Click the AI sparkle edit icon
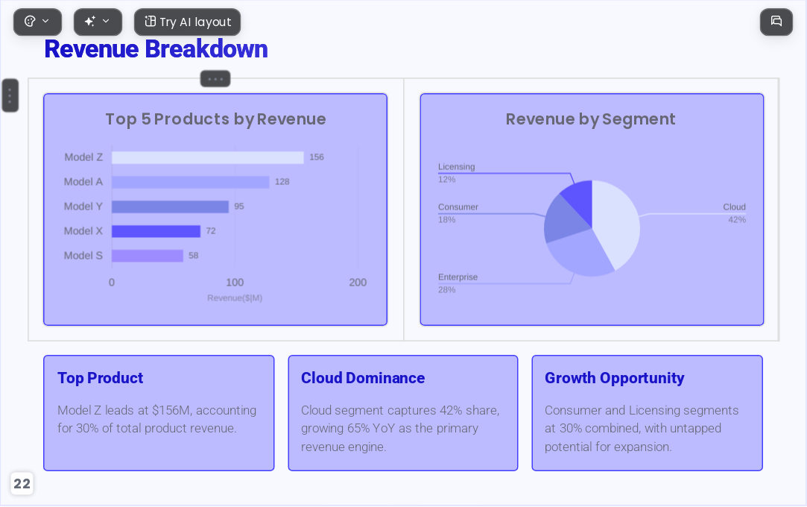Viewport: 807px width, 507px height. click(90, 22)
